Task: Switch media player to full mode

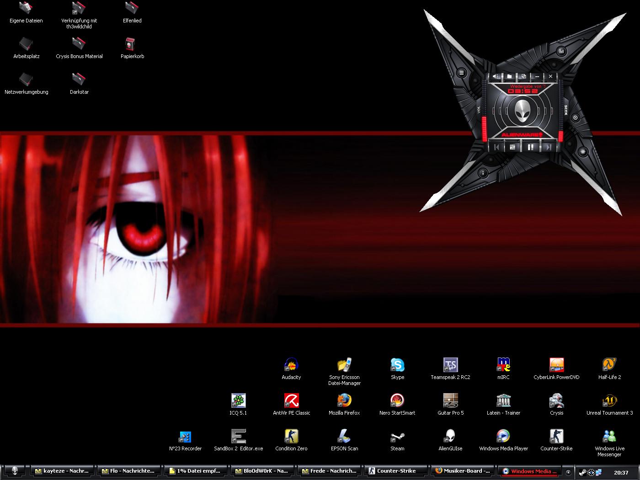Action: (x=523, y=76)
